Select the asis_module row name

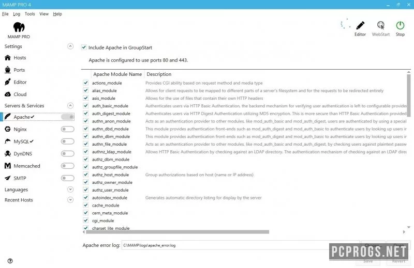(103, 98)
